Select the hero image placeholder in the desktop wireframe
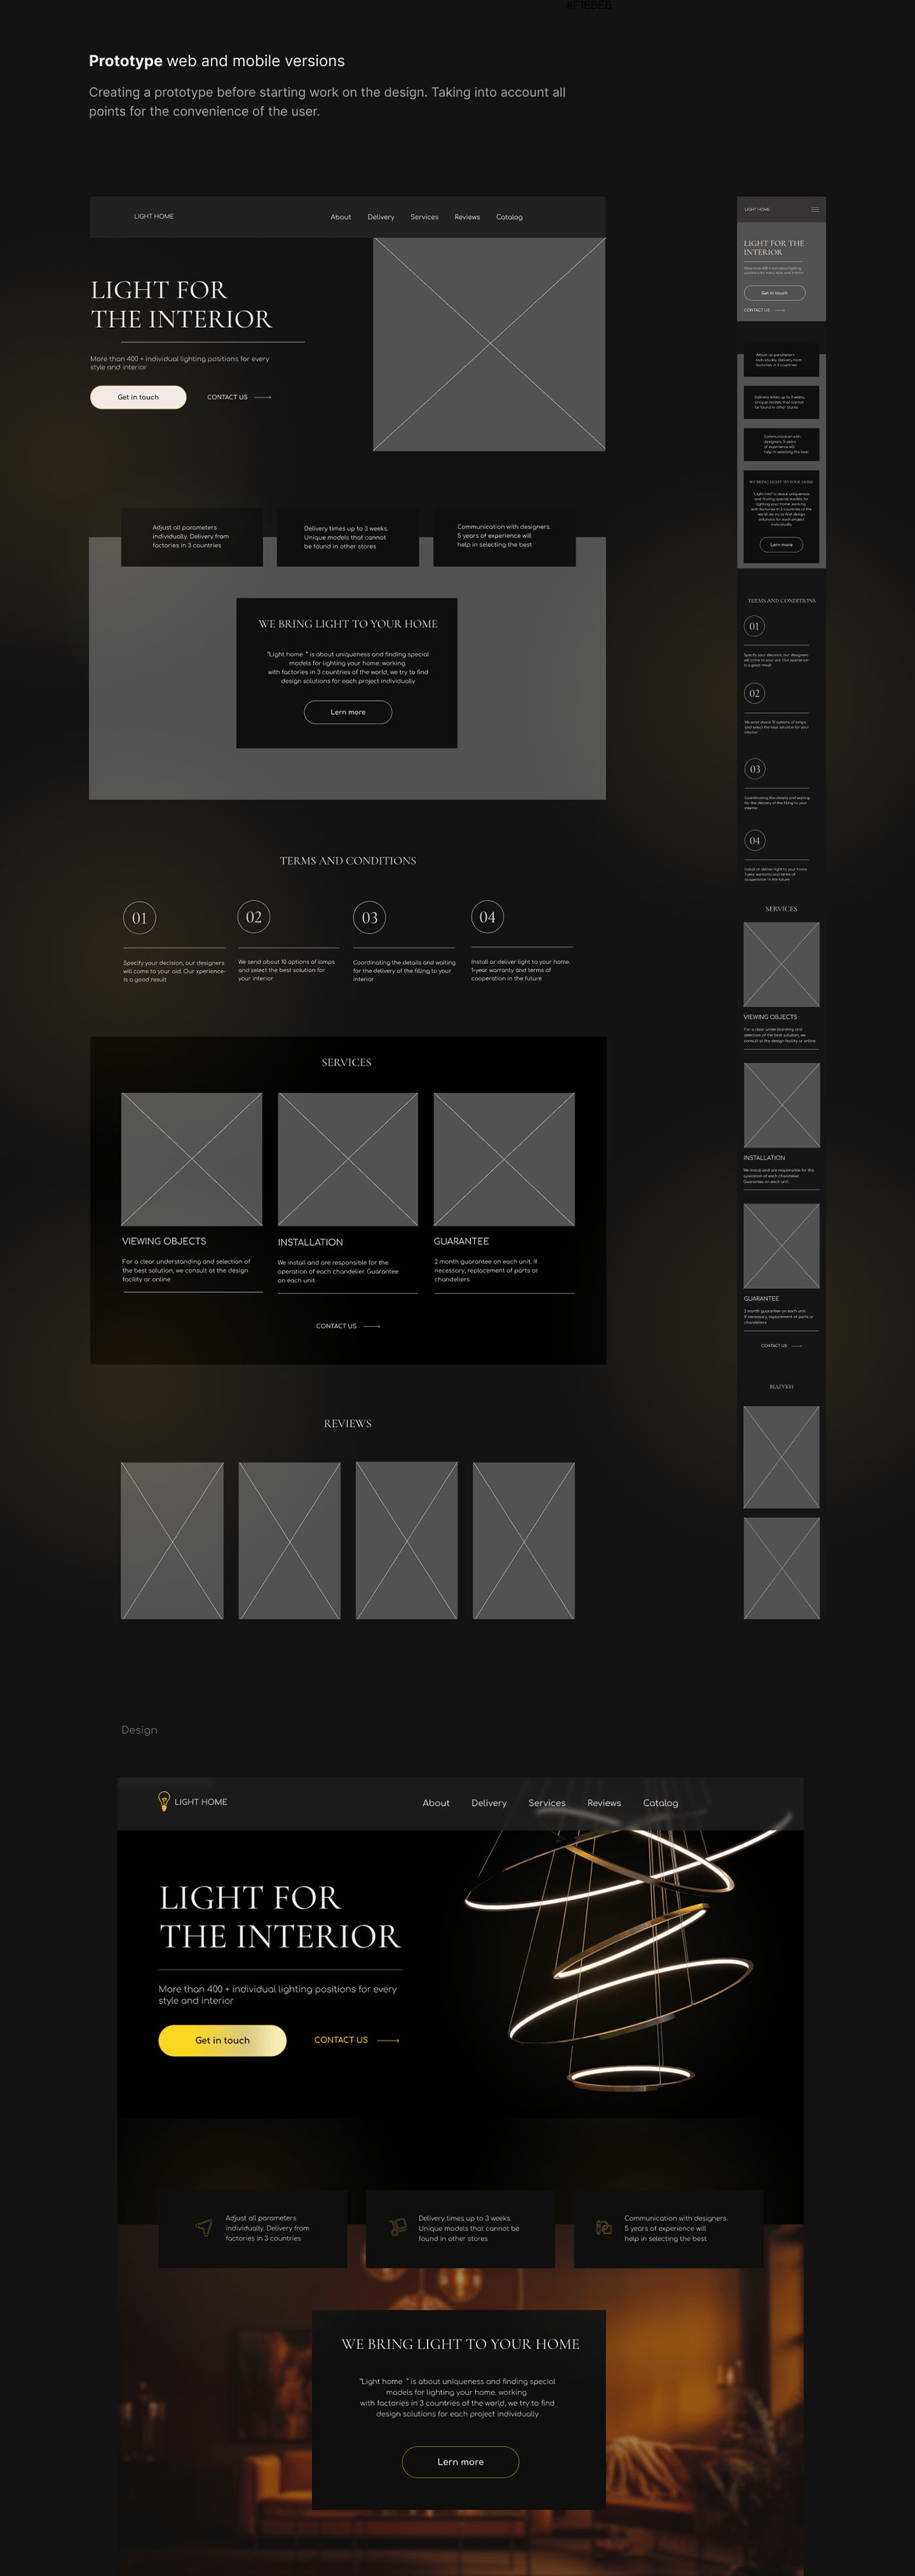 click(x=490, y=344)
